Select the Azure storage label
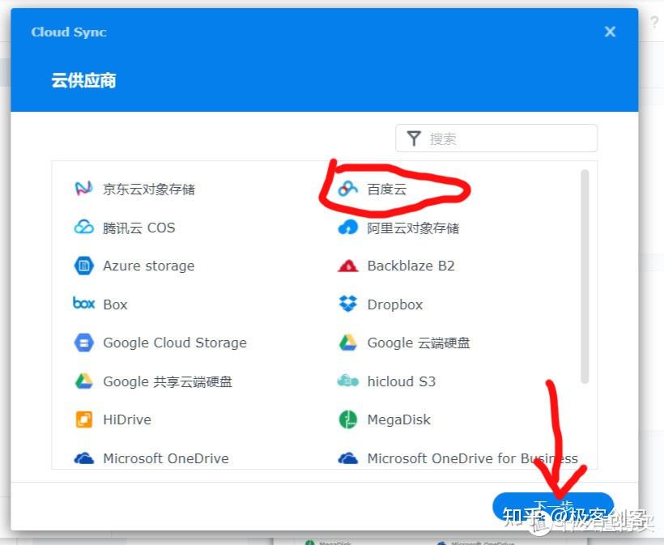 [149, 266]
